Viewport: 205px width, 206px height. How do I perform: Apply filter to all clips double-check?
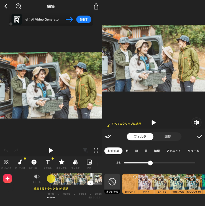(x=108, y=136)
